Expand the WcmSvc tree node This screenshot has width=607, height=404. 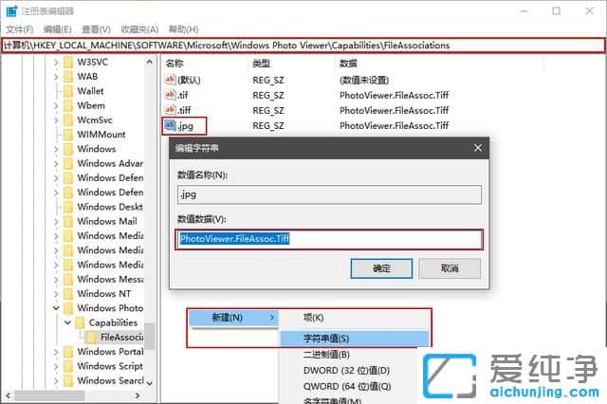tap(56, 119)
